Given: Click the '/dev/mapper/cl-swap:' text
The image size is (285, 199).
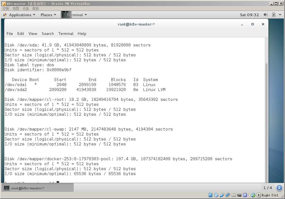Looking at the screenshot, I should pos(41,129).
